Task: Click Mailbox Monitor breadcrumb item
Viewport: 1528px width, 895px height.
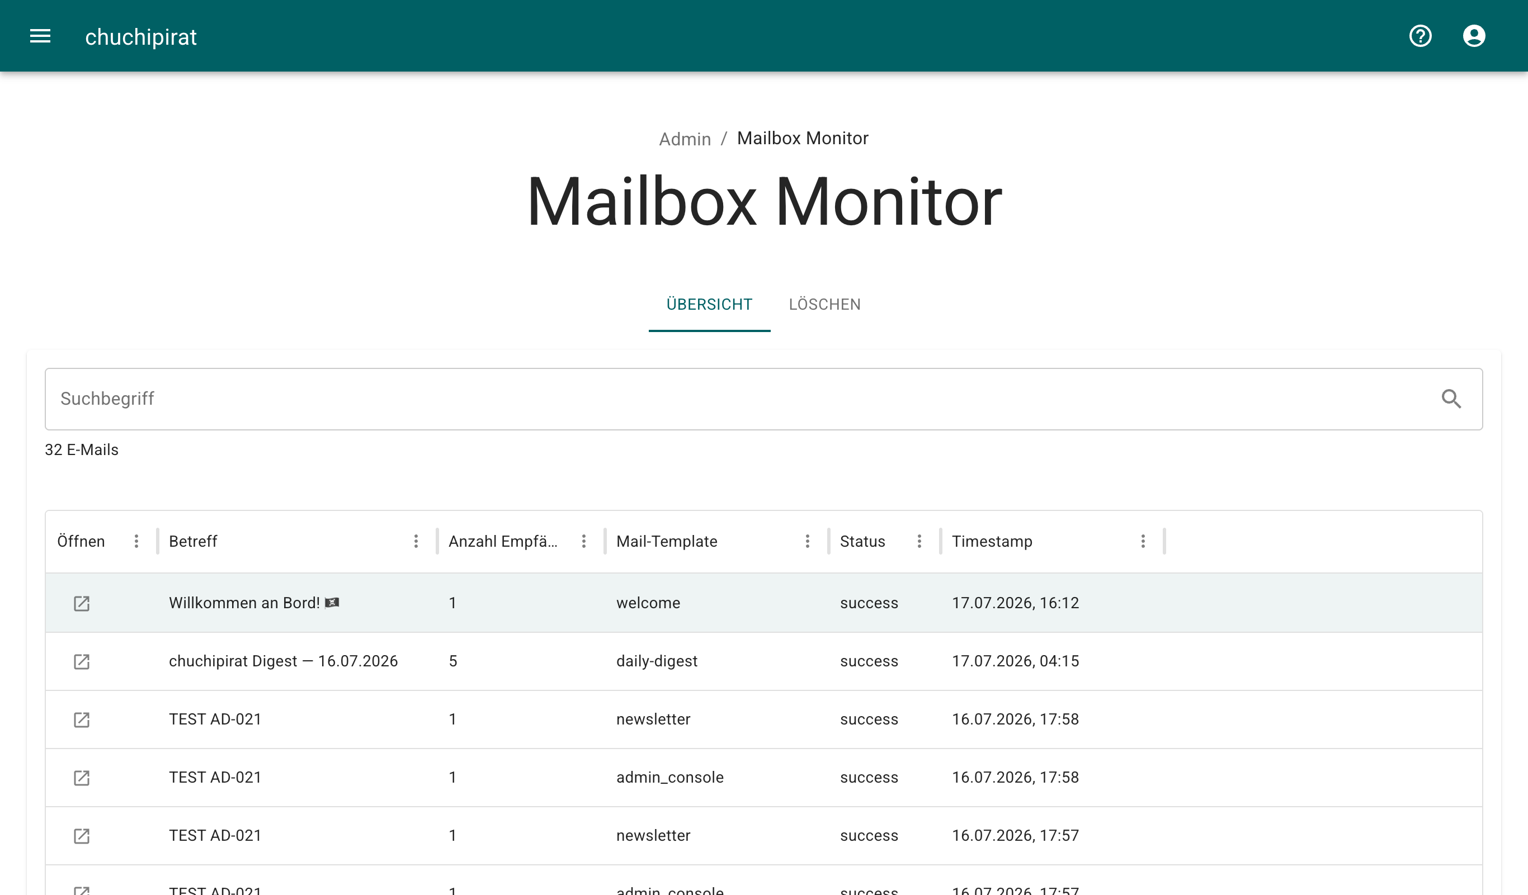Action: click(802, 138)
